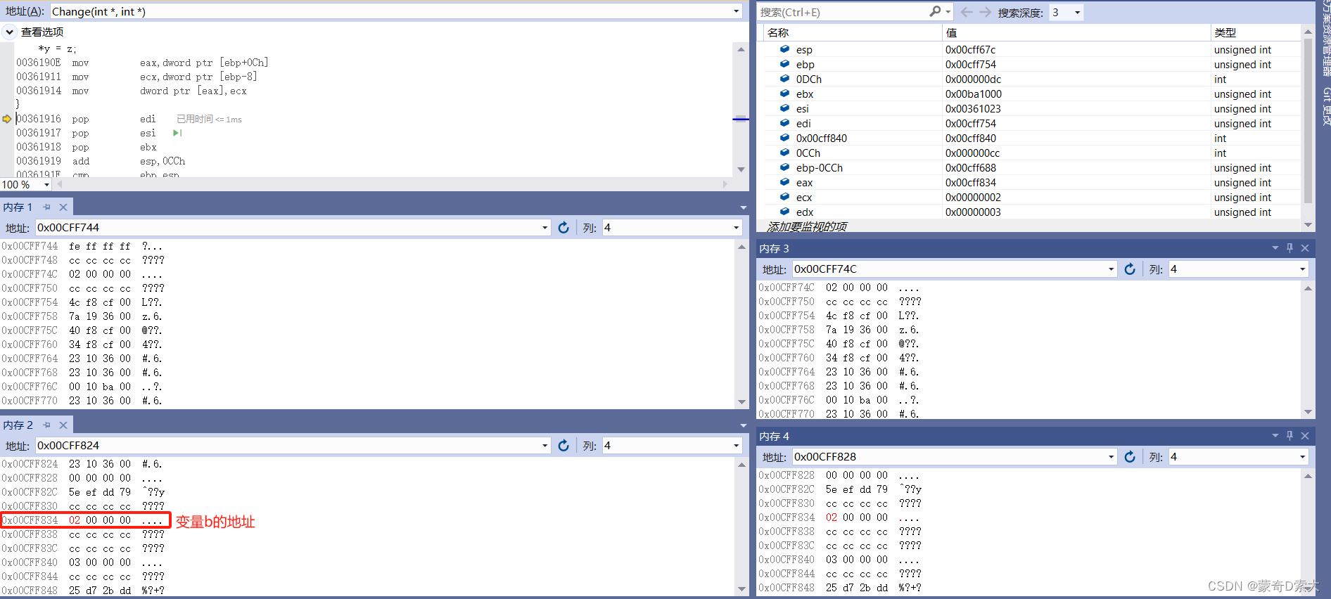Image resolution: width=1331 pixels, height=599 pixels.
Task: Select the esi watch row icon
Action: pos(784,108)
